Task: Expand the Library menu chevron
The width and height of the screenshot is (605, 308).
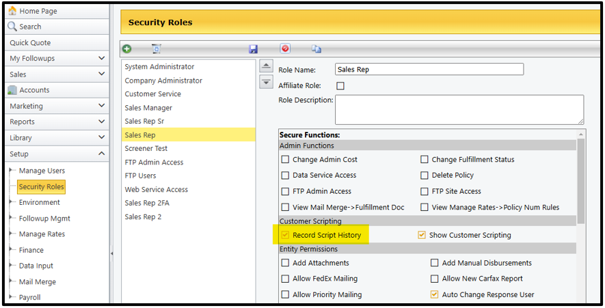Action: point(101,137)
